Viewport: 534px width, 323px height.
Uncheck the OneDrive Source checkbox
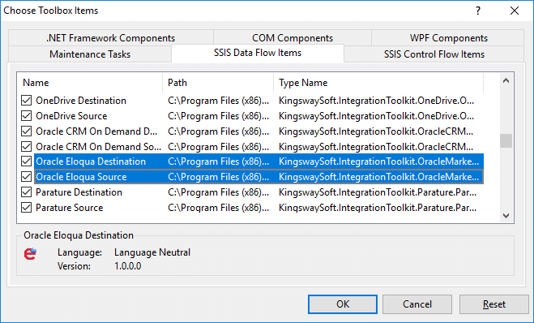(26, 116)
